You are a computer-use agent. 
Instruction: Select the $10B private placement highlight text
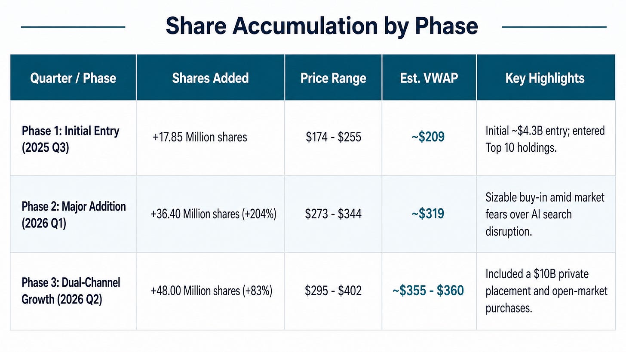[546, 291]
